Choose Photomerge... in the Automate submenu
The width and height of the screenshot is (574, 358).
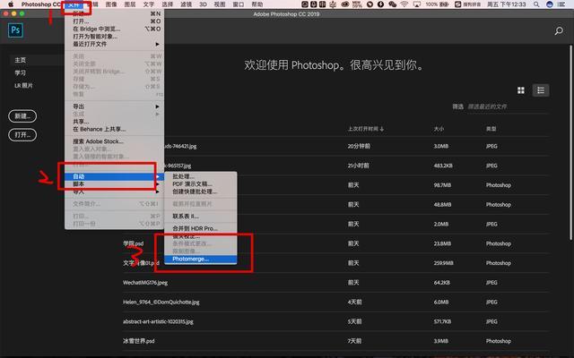(x=201, y=259)
